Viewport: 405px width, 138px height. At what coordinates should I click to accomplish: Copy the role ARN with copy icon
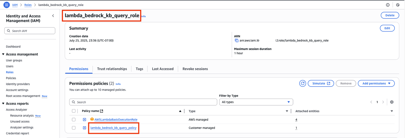click(237, 40)
